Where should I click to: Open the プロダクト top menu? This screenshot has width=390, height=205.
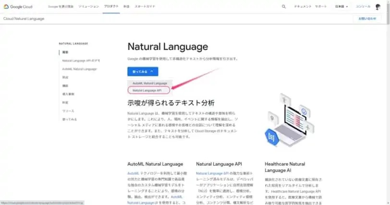(x=111, y=6)
